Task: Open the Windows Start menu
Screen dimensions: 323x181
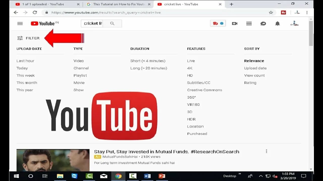Action: pyautogui.click(x=16, y=176)
